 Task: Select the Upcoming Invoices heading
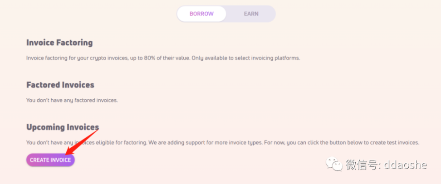pyautogui.click(x=63, y=127)
